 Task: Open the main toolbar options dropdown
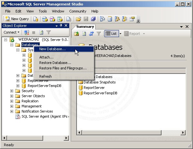138,21
